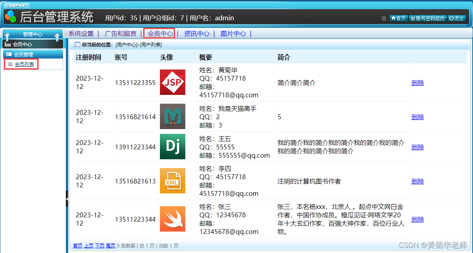Viewport: 473px width, 253px height.
Task: Open 会员列表 in the sidebar
Action: (25, 64)
